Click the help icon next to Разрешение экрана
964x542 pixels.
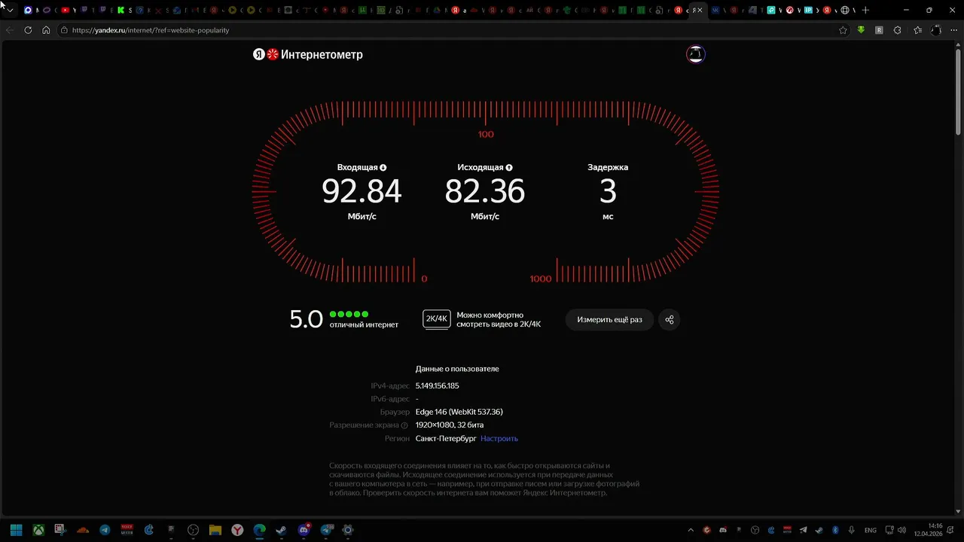[x=404, y=425]
